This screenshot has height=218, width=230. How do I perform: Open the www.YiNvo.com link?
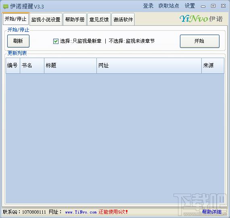click(81, 212)
